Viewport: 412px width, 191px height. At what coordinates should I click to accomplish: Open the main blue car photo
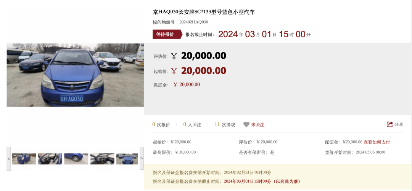[75, 75]
